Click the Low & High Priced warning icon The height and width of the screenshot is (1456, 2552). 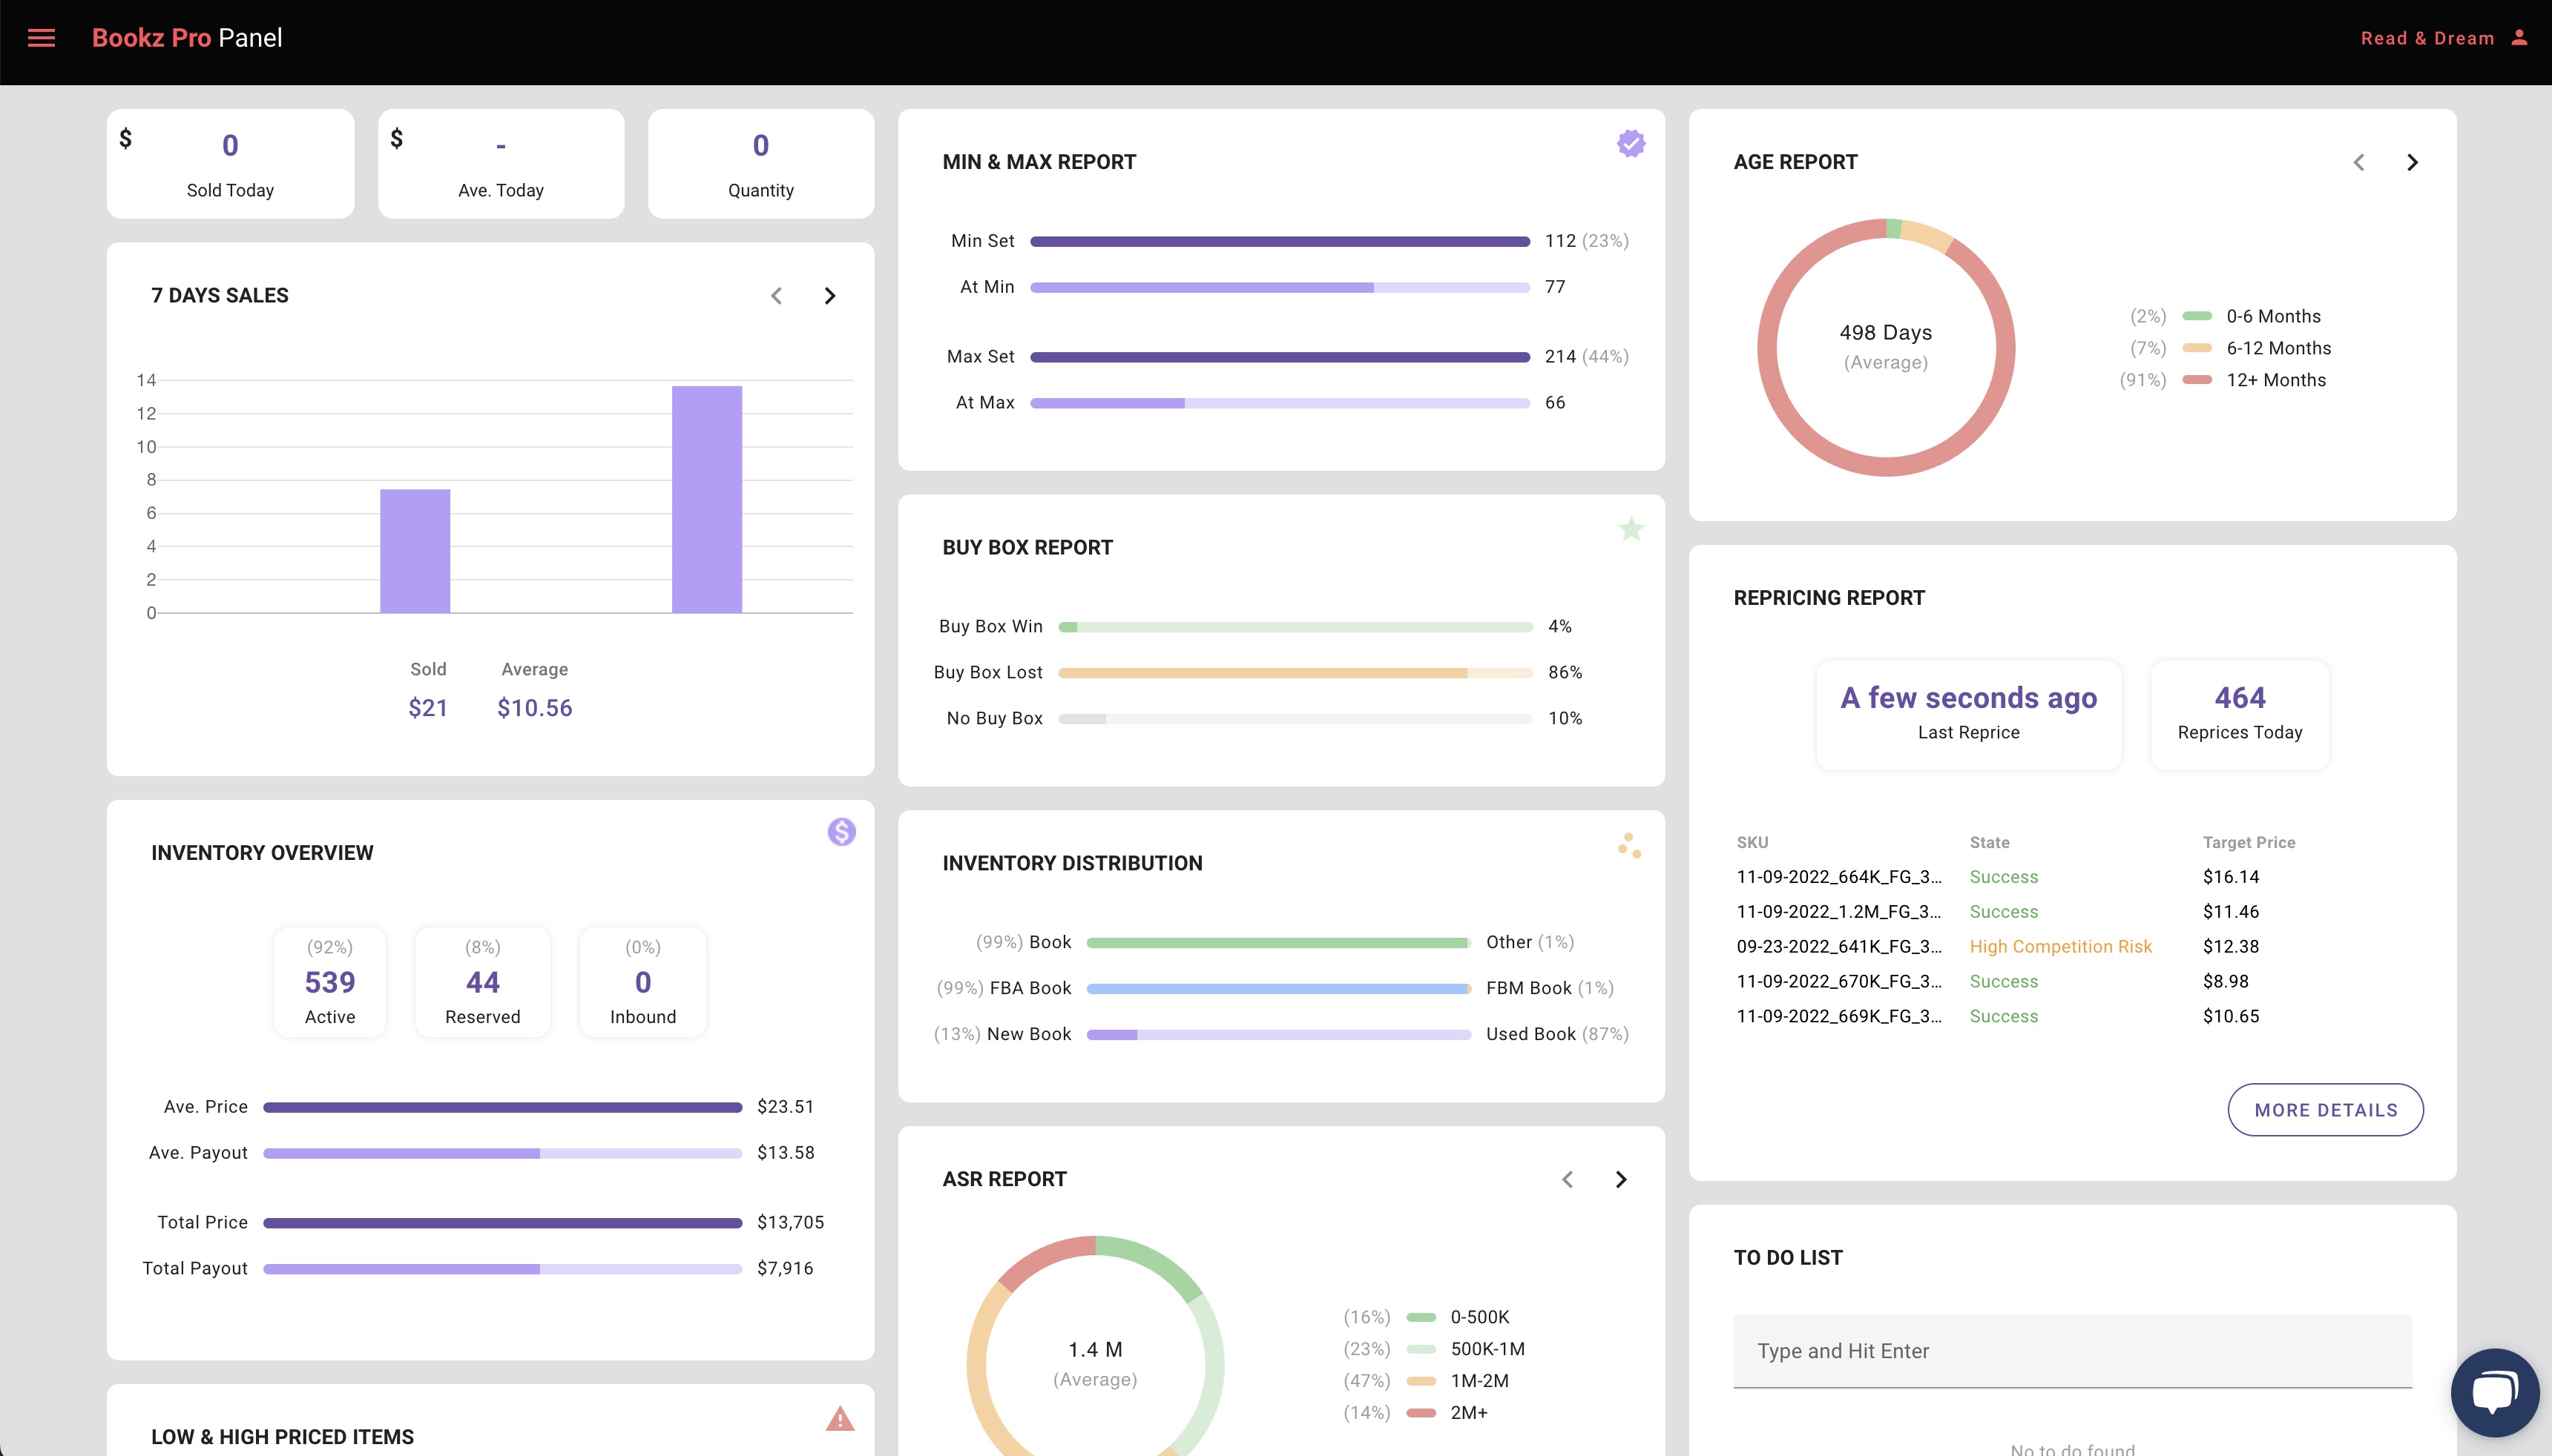tap(839, 1418)
